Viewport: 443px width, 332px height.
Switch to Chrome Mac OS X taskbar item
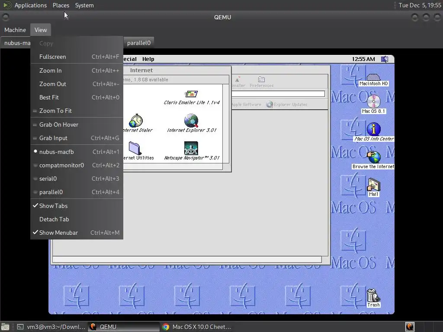[197, 327]
